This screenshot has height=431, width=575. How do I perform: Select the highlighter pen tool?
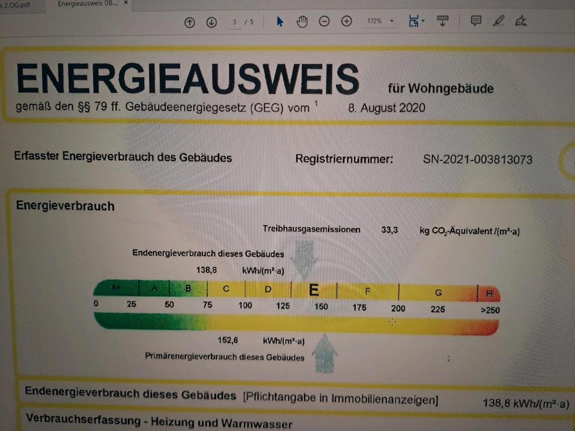[x=498, y=22]
